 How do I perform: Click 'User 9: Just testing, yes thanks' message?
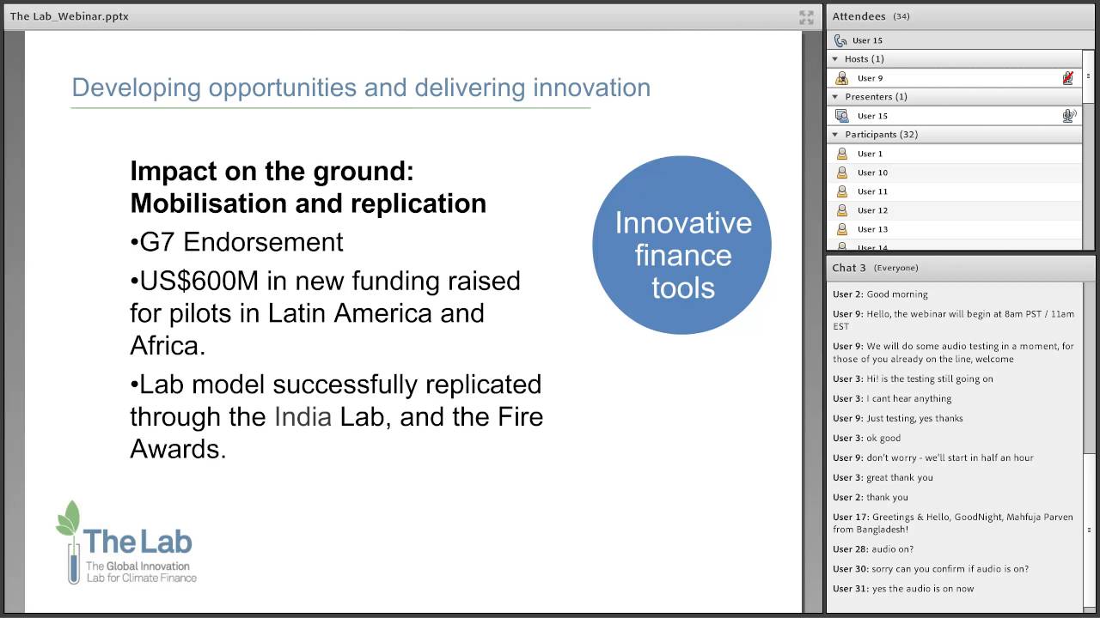[898, 418]
